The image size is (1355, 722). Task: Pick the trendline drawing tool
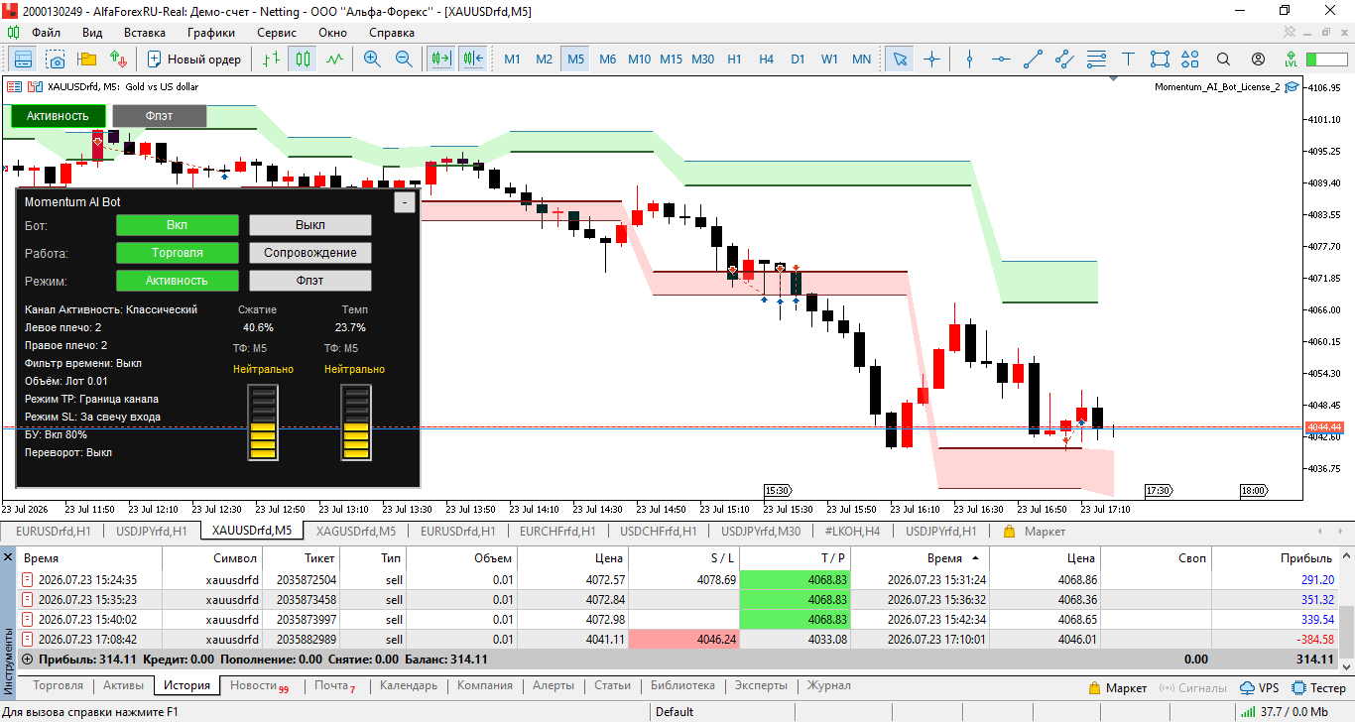point(1034,60)
